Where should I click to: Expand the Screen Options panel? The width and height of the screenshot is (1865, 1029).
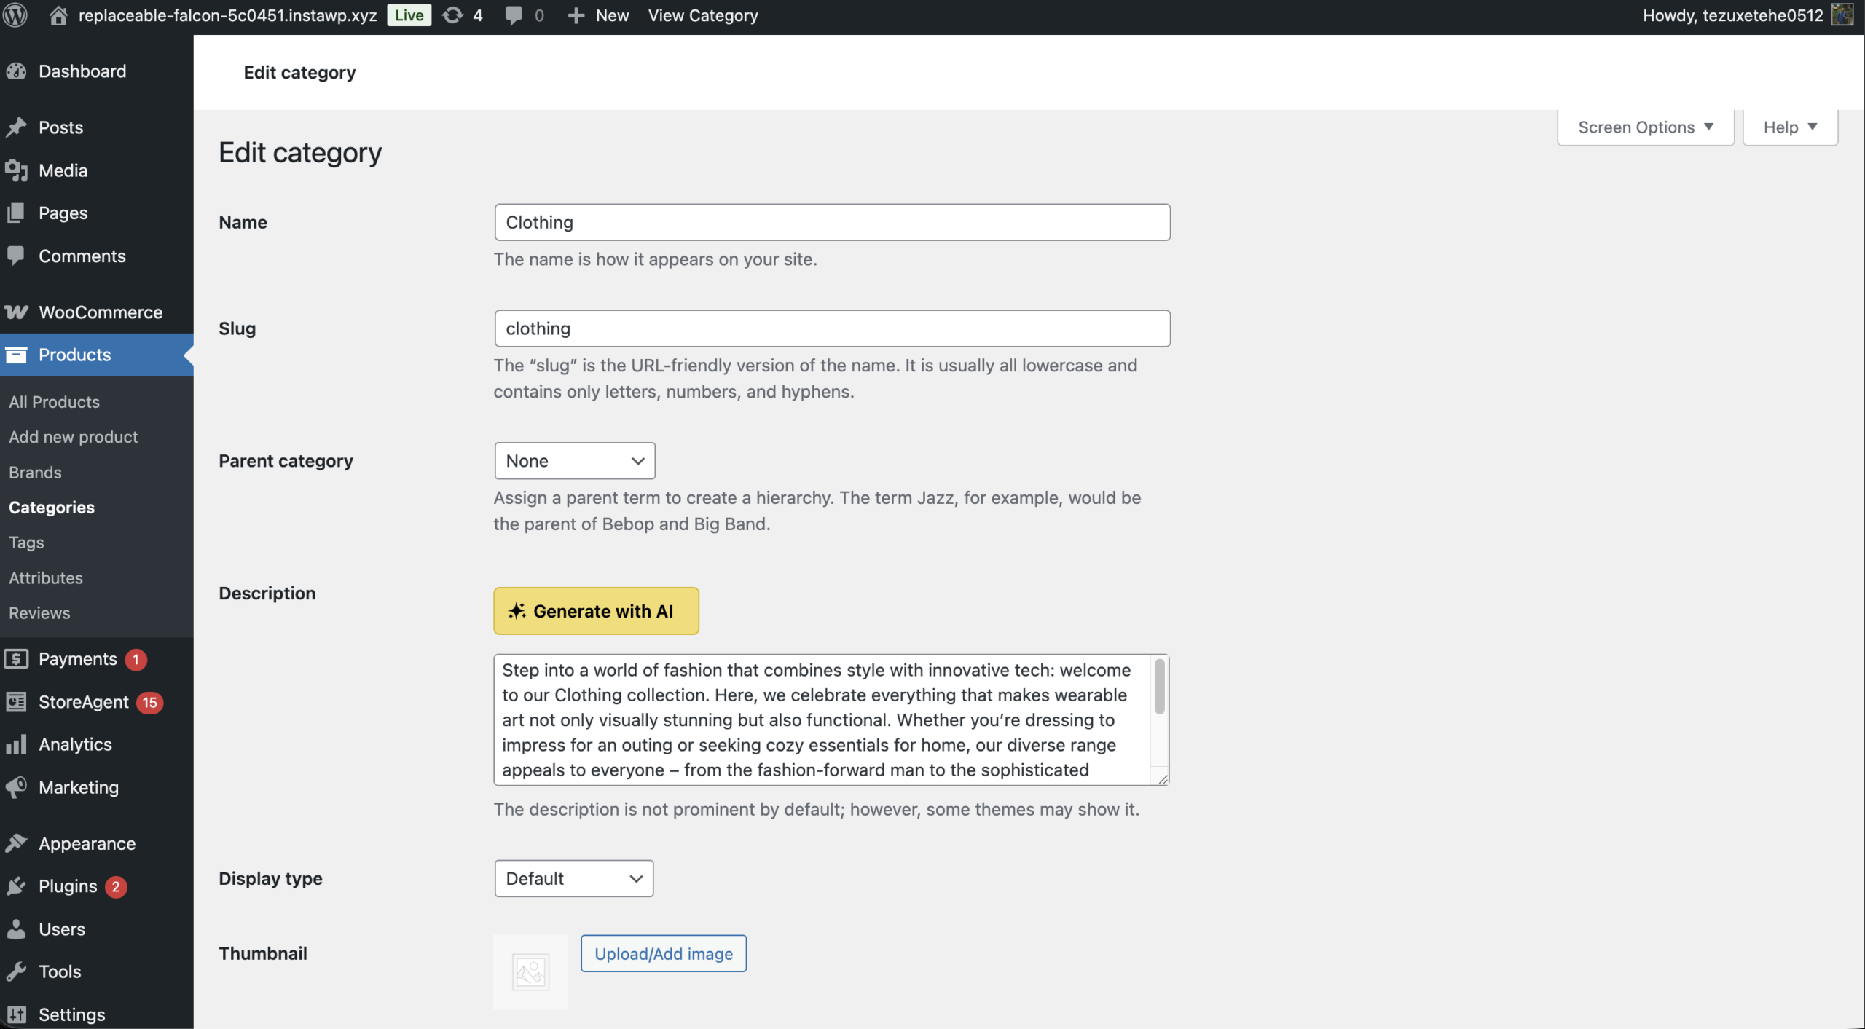pyautogui.click(x=1645, y=127)
